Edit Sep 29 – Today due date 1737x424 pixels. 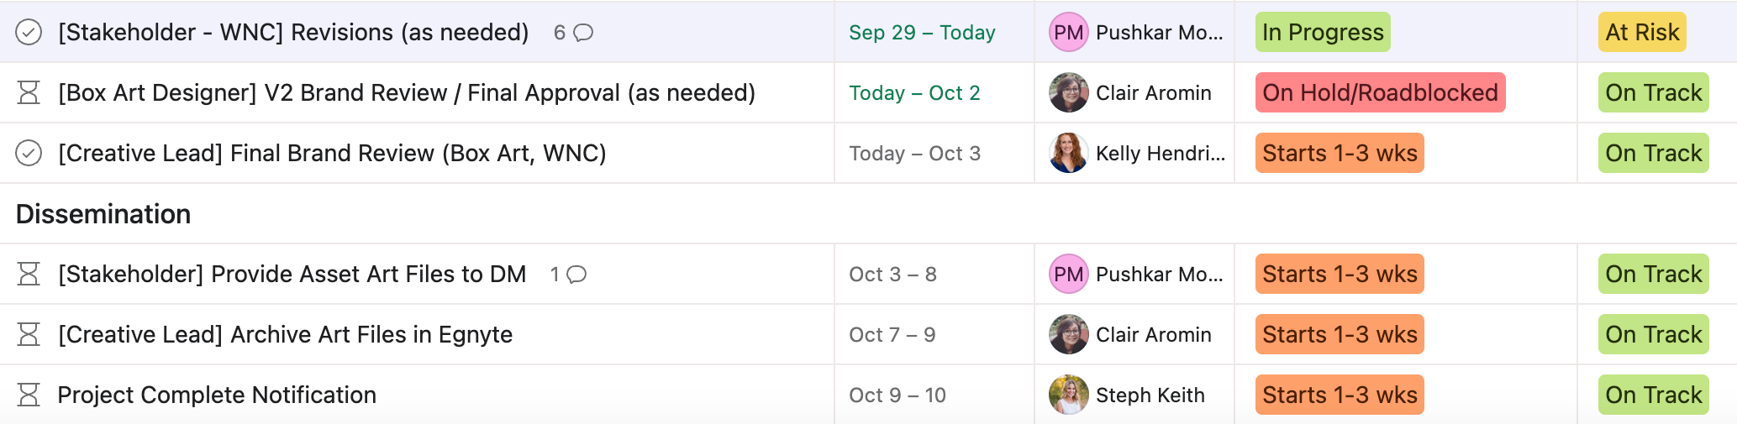coord(922,33)
